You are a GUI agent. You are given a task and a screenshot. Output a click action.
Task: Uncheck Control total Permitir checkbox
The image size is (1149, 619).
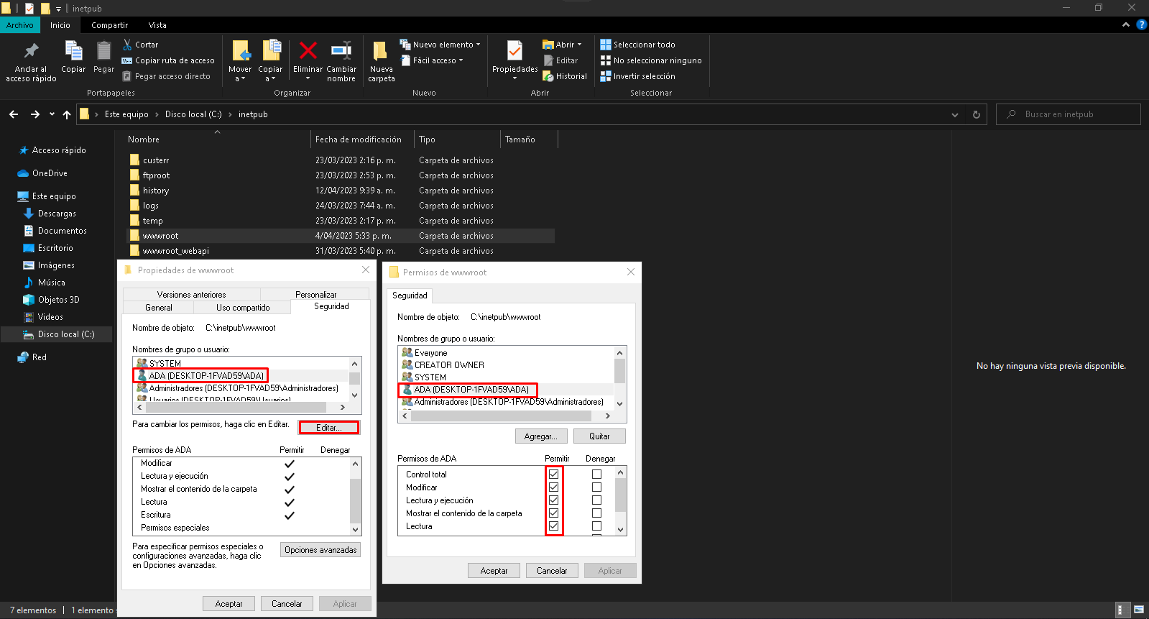(553, 474)
